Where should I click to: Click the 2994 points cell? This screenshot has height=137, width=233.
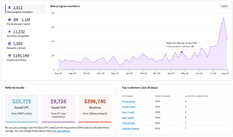point(157,118)
